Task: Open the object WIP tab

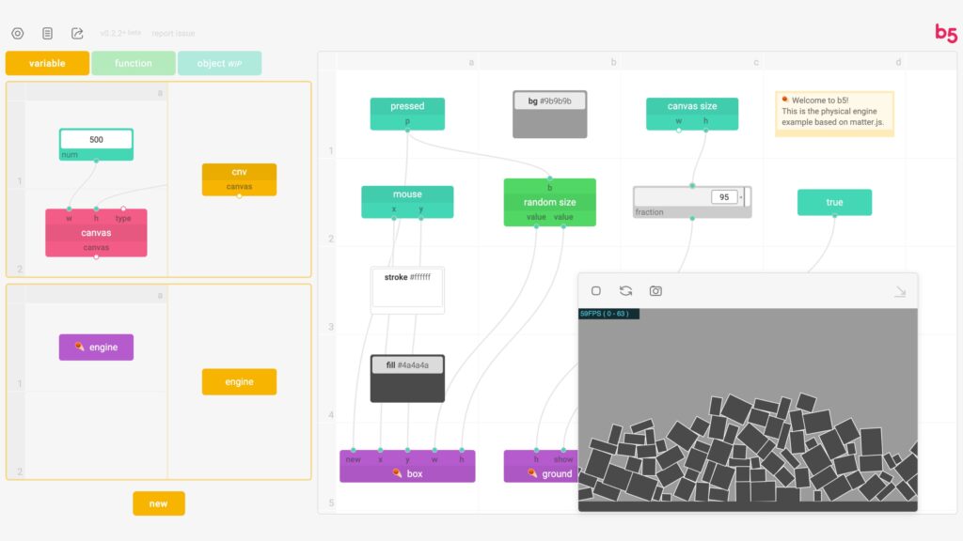Action: pos(219,63)
